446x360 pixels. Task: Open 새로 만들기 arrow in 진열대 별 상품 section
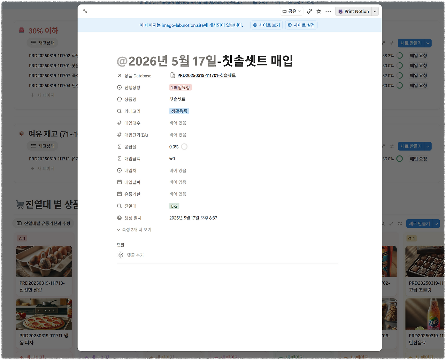(437, 223)
